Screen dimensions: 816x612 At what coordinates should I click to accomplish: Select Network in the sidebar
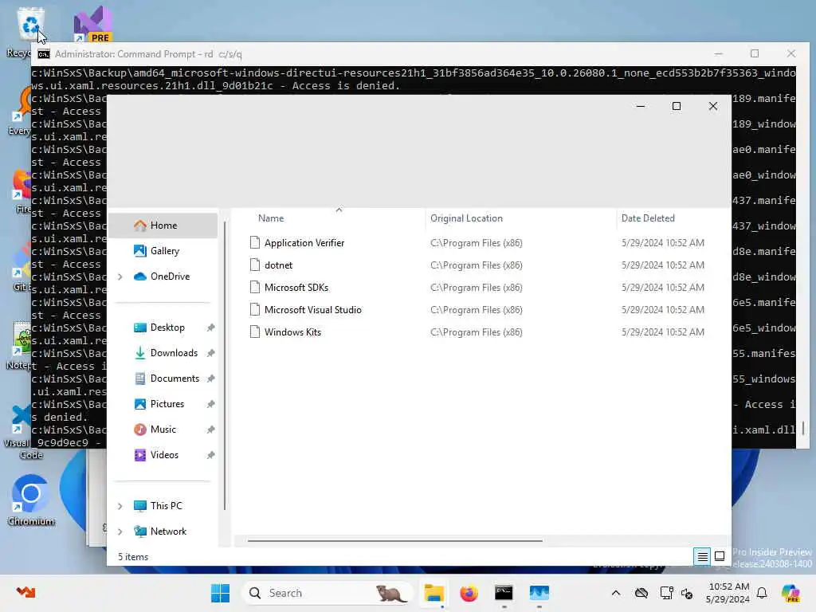tap(168, 532)
